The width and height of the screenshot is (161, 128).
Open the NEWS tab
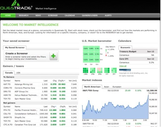(38, 16)
